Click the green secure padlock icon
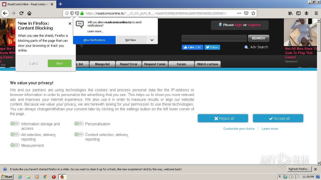 [82, 13]
